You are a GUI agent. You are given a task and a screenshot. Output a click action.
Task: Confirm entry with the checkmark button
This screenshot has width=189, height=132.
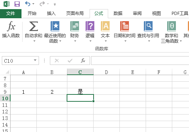click(x=70, y=61)
